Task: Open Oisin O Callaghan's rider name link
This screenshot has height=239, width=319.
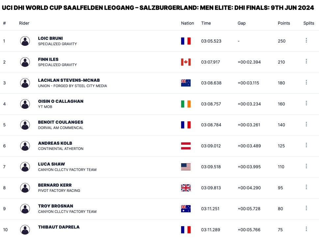Action: [61, 101]
